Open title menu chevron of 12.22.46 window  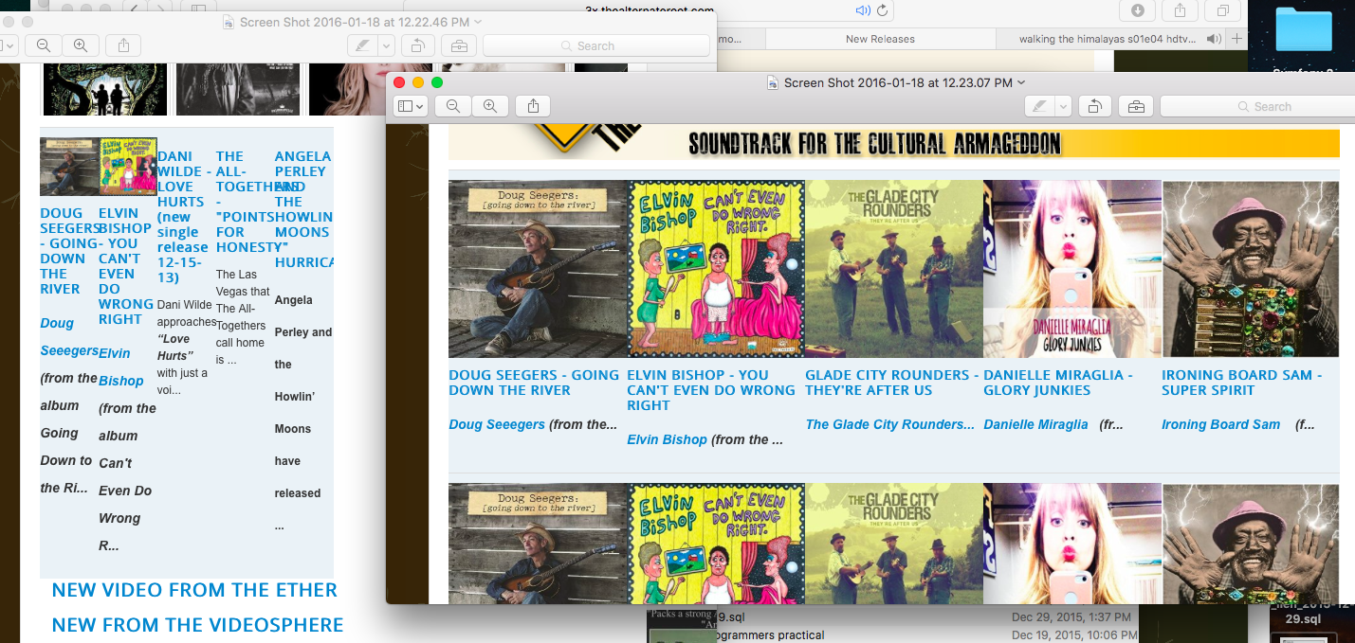click(478, 22)
